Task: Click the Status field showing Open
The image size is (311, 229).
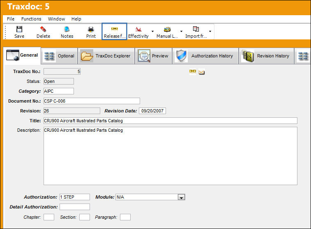Action: click(x=59, y=81)
